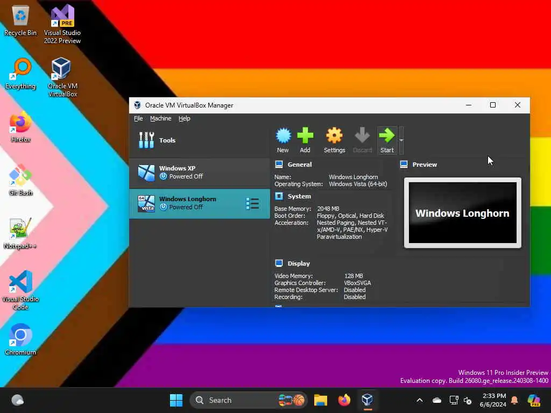Click the muted volume tray icon
Screen dimensions: 551x413
click(468, 400)
